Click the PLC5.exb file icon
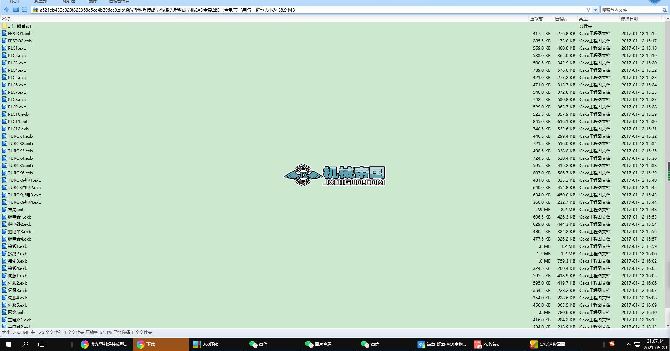 coord(5,78)
